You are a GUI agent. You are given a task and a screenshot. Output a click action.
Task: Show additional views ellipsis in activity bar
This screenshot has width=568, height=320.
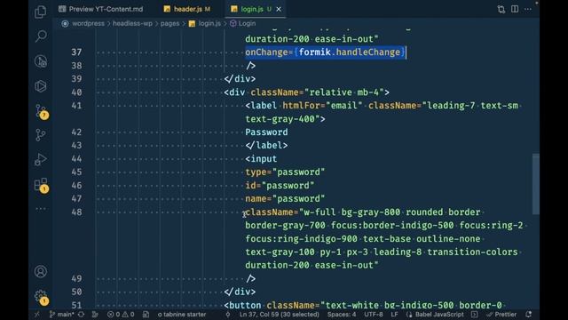41,209
